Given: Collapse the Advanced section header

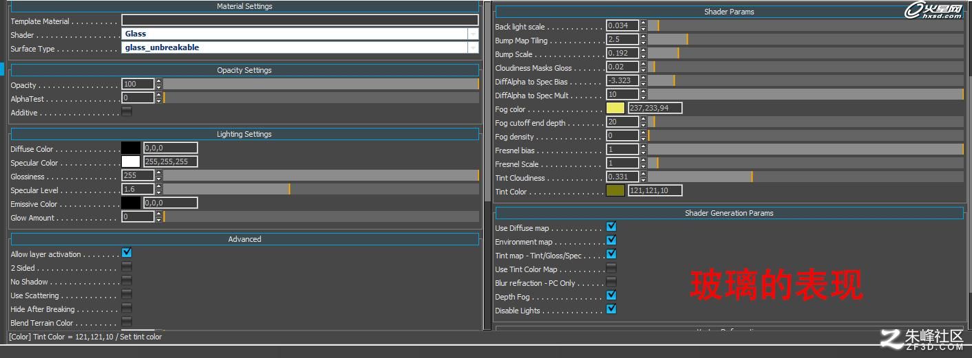Looking at the screenshot, I should pyautogui.click(x=244, y=239).
